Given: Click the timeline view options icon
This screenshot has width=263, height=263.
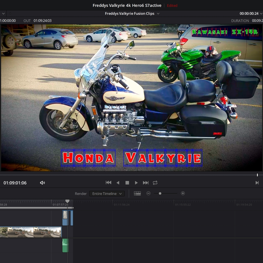Looking at the screenshot, I should (137, 194).
